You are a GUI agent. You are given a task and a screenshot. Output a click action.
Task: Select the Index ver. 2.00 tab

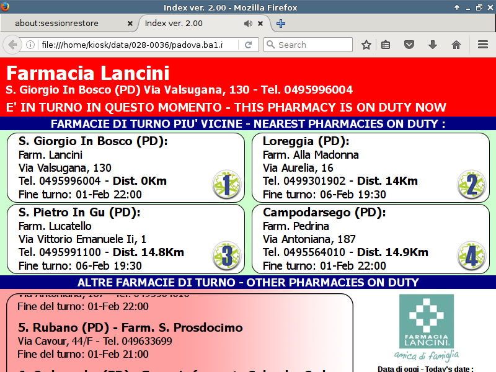(186, 24)
